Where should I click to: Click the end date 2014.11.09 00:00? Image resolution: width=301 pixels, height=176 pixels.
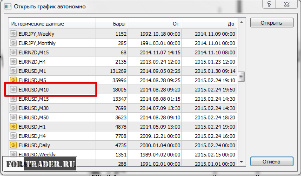point(215,34)
